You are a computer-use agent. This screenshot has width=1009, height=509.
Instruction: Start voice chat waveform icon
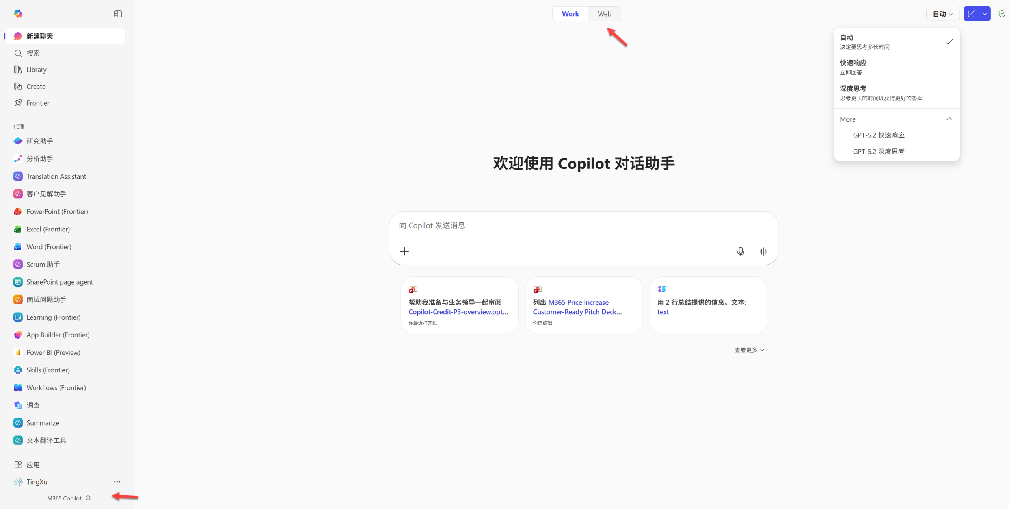coord(763,252)
